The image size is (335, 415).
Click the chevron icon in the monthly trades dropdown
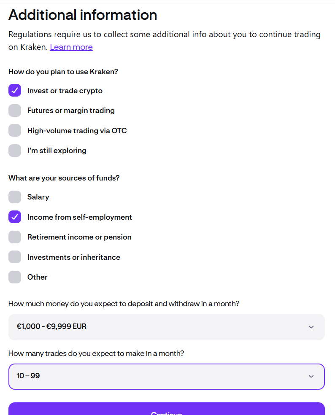[x=311, y=376]
